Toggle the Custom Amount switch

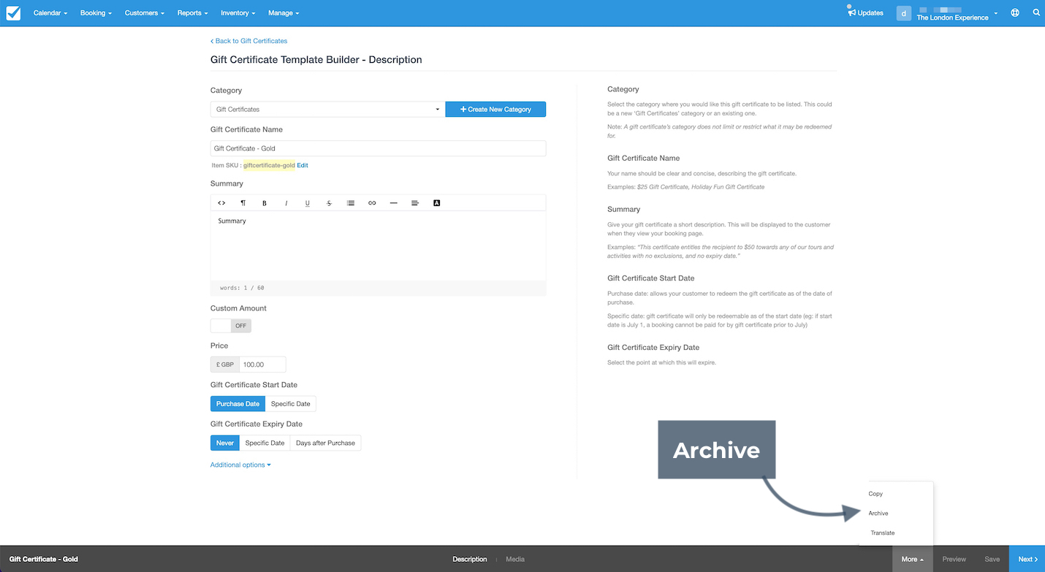pyautogui.click(x=231, y=326)
